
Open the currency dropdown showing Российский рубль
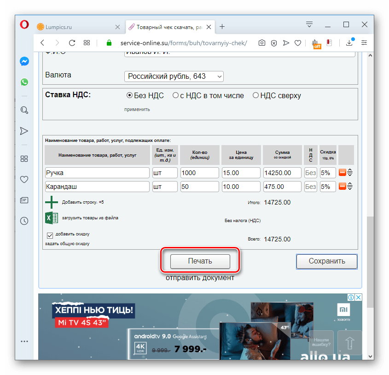coord(174,76)
